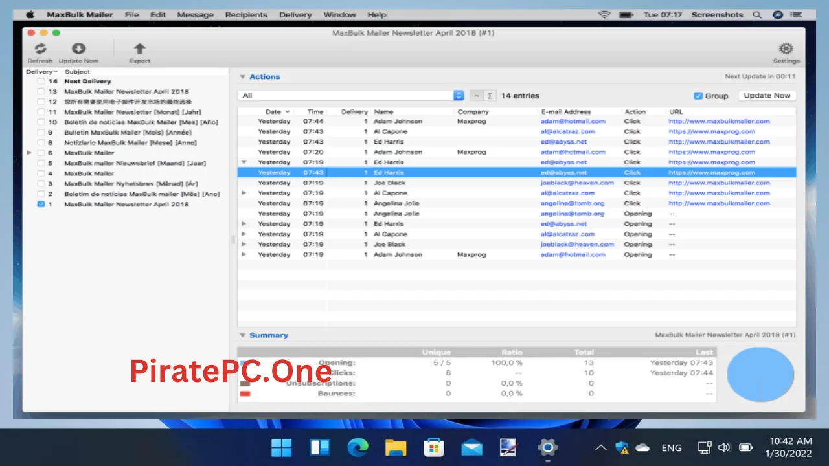Open the Recipients menu

246,15
